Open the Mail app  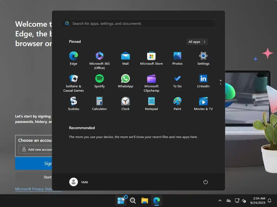point(126,58)
